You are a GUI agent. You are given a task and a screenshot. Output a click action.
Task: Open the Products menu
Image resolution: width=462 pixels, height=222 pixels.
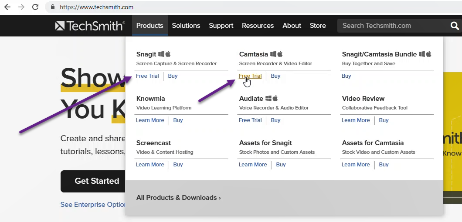coord(149,26)
